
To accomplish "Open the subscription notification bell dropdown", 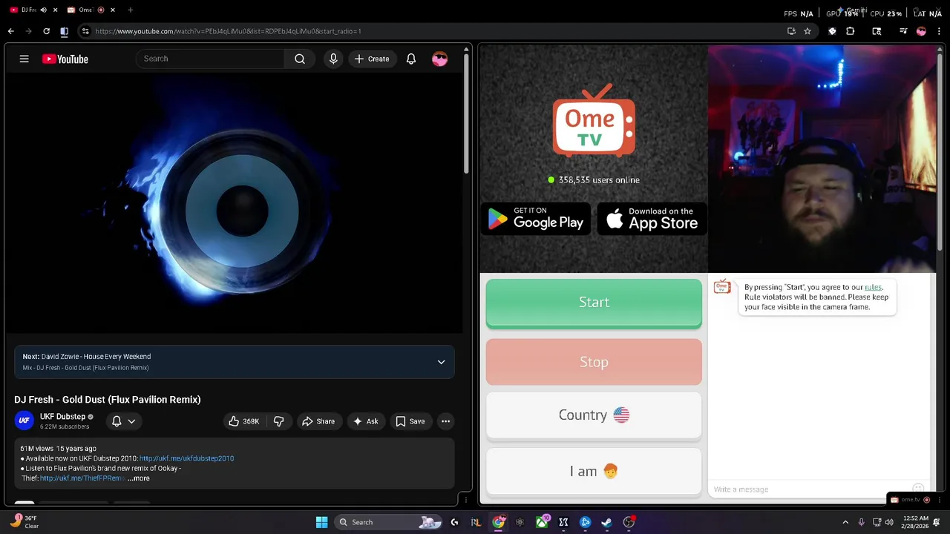I will pyautogui.click(x=123, y=421).
